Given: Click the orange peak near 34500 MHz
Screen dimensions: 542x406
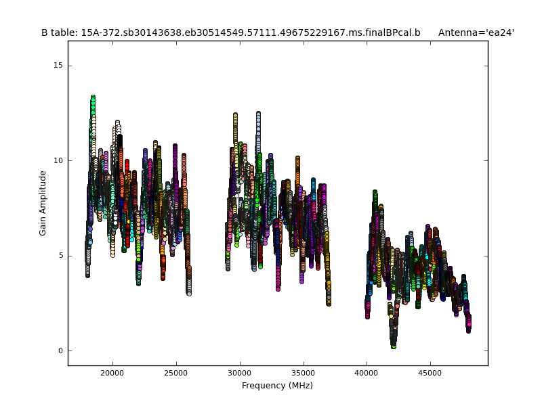Looking at the screenshot, I should (x=297, y=160).
